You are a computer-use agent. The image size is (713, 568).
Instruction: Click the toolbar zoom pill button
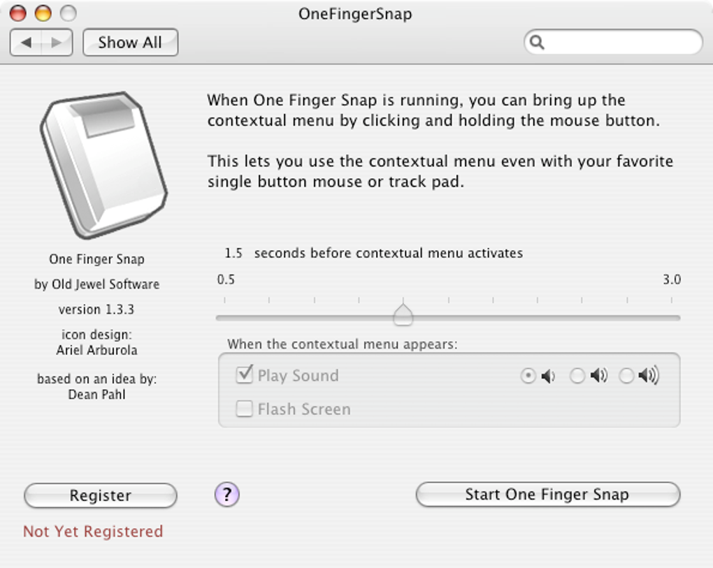[68, 13]
